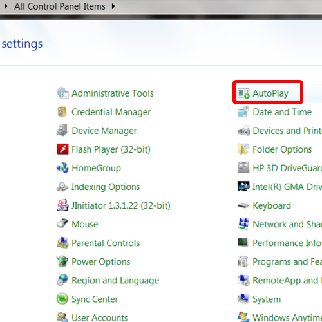Open Flash Player (32-bit) link
This screenshot has width=322, height=322.
click(x=111, y=149)
